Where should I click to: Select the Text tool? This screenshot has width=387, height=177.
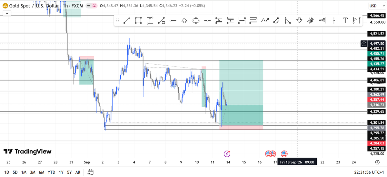pos(345,21)
